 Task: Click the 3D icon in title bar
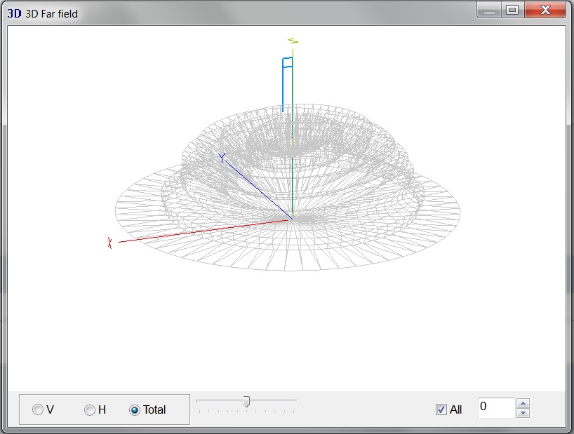click(x=14, y=13)
